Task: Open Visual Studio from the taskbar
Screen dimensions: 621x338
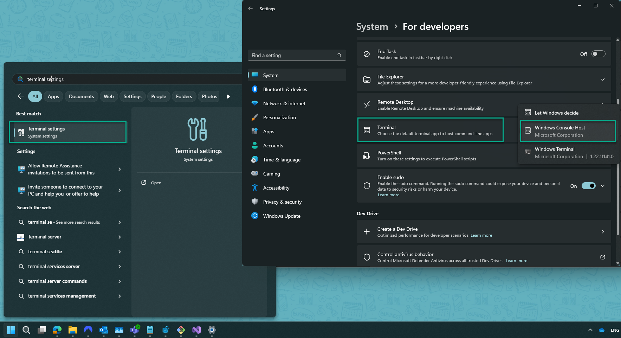Action: (196, 330)
